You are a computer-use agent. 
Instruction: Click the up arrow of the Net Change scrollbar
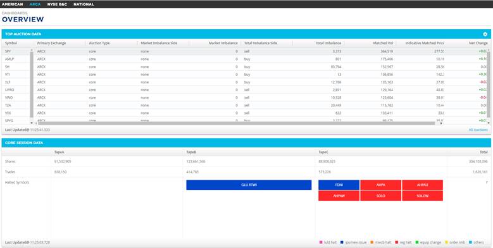(x=489, y=50)
